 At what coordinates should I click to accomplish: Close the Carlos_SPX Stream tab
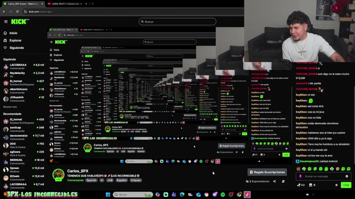[42, 4]
